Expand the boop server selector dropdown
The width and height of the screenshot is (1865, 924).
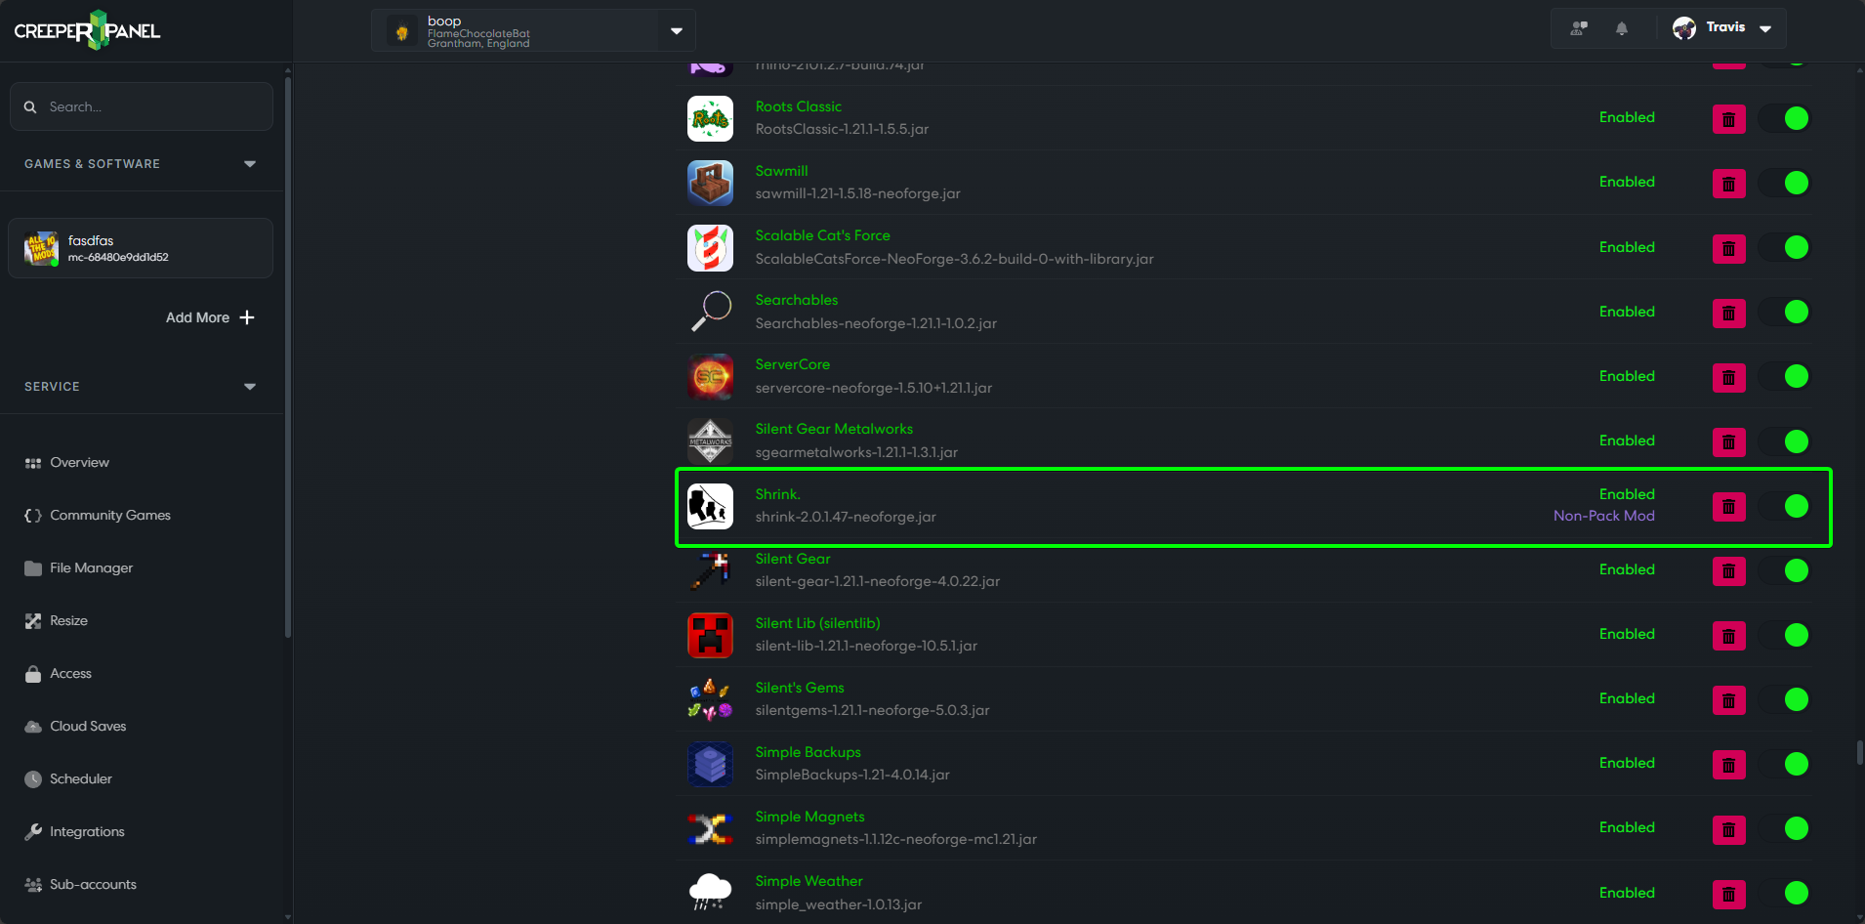pos(677,31)
